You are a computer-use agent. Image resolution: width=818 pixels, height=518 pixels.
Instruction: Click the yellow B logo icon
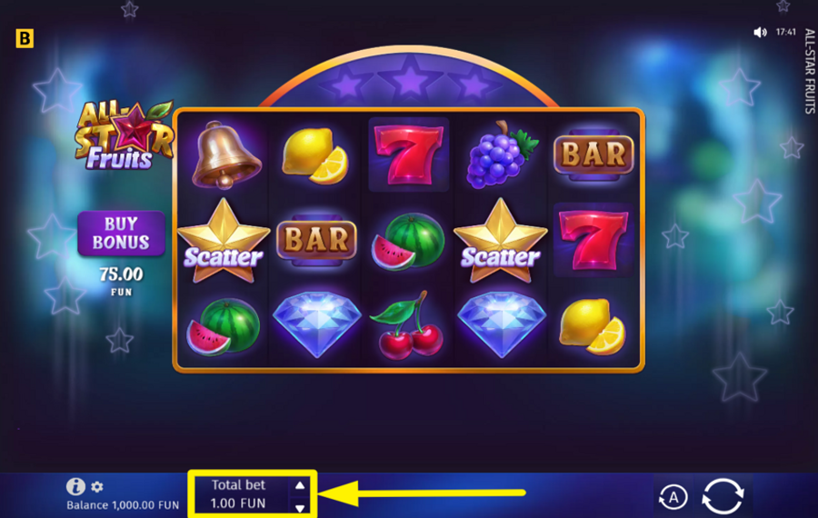[25, 38]
